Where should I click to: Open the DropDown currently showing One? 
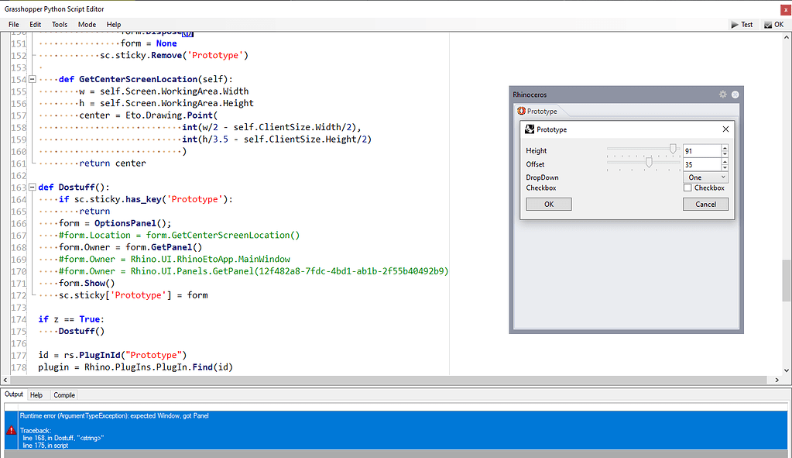705,177
